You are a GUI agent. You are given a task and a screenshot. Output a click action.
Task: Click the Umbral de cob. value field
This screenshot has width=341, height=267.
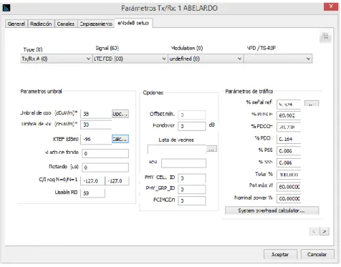click(96, 114)
